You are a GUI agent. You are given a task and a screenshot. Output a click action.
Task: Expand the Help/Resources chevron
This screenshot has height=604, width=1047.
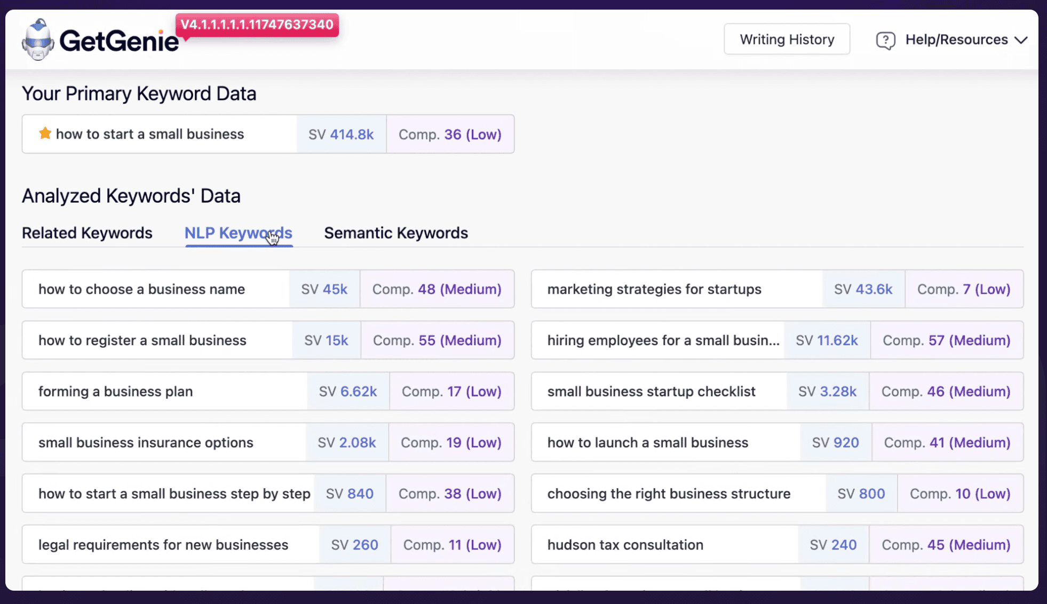coord(1020,40)
